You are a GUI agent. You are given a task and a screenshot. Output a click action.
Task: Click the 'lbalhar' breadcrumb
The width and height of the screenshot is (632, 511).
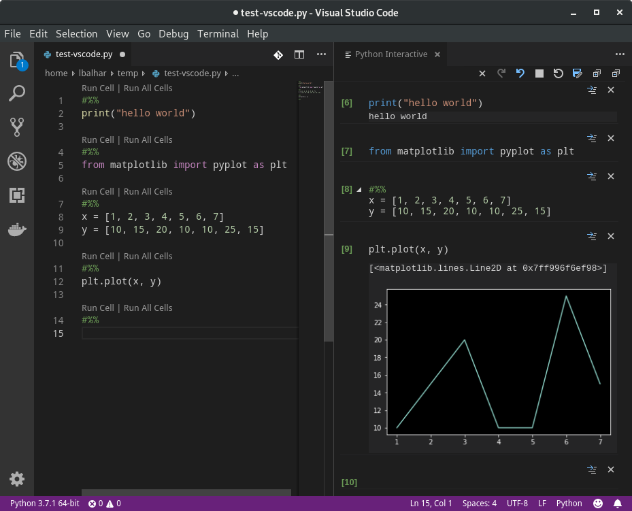93,73
